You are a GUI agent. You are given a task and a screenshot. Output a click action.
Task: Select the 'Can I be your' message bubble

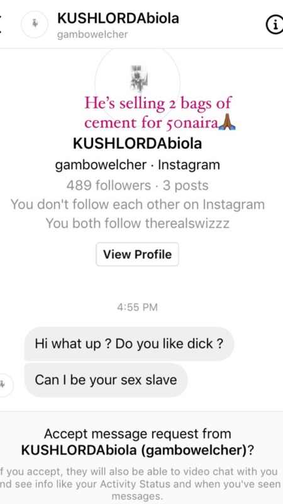tap(106, 380)
